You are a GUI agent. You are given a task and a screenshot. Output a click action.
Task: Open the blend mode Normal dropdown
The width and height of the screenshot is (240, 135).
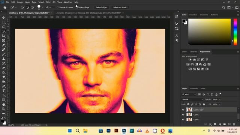192,99
